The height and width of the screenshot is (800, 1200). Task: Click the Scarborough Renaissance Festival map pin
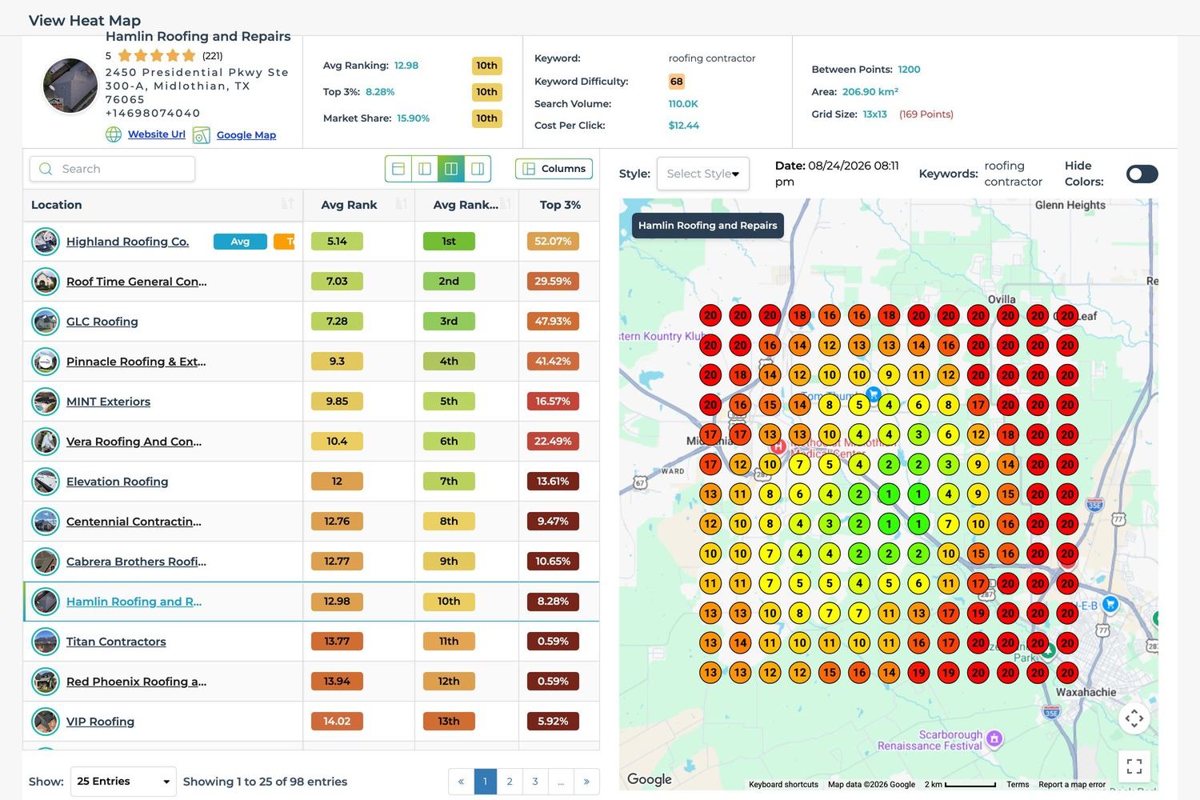coord(994,738)
